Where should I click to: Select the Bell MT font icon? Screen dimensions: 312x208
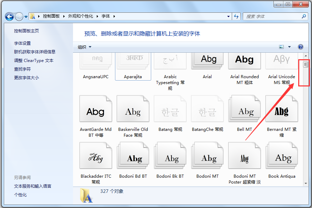pos(245,109)
